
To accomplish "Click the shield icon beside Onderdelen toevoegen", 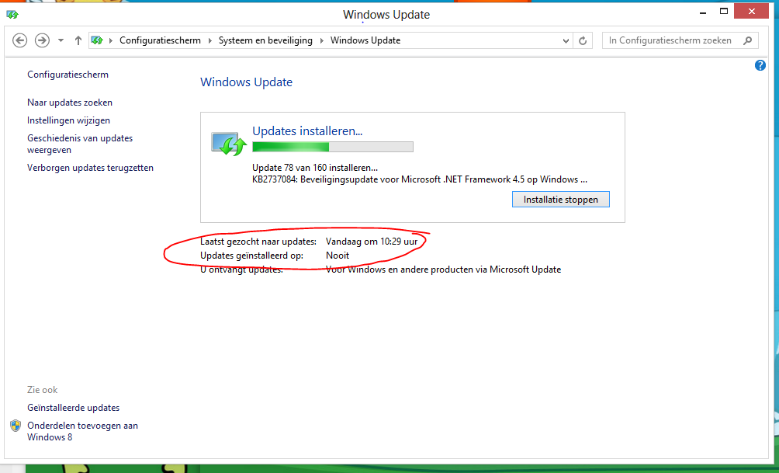I will 16,426.
